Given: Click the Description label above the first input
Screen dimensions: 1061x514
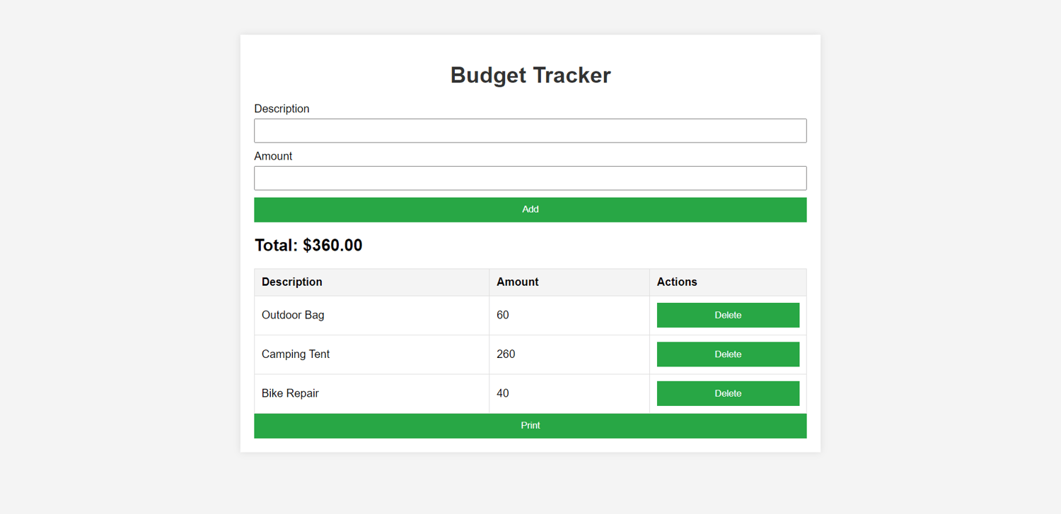Looking at the screenshot, I should (x=282, y=109).
